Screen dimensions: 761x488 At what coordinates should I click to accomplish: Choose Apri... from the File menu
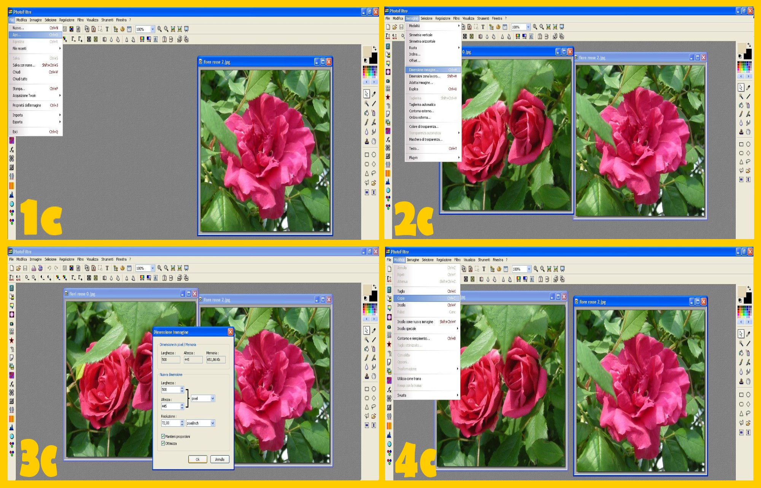click(x=17, y=35)
